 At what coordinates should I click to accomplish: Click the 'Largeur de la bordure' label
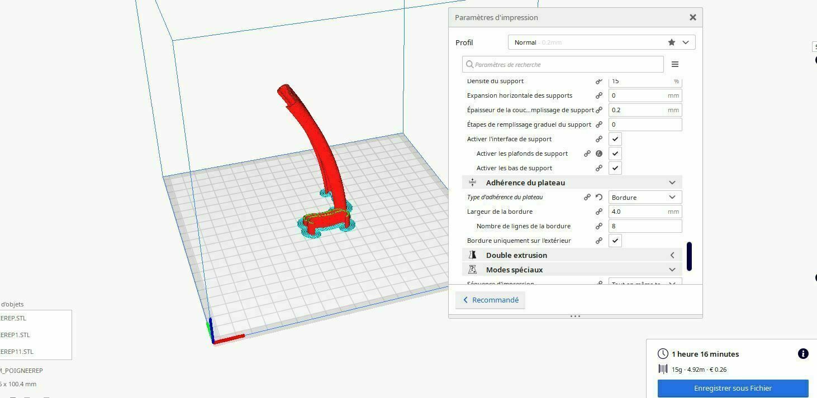point(500,212)
